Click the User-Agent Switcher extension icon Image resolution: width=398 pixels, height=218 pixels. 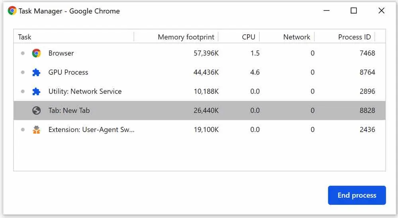36,130
